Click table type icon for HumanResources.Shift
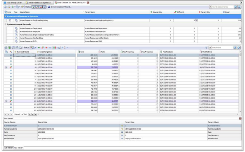 click(x=16, y=41)
